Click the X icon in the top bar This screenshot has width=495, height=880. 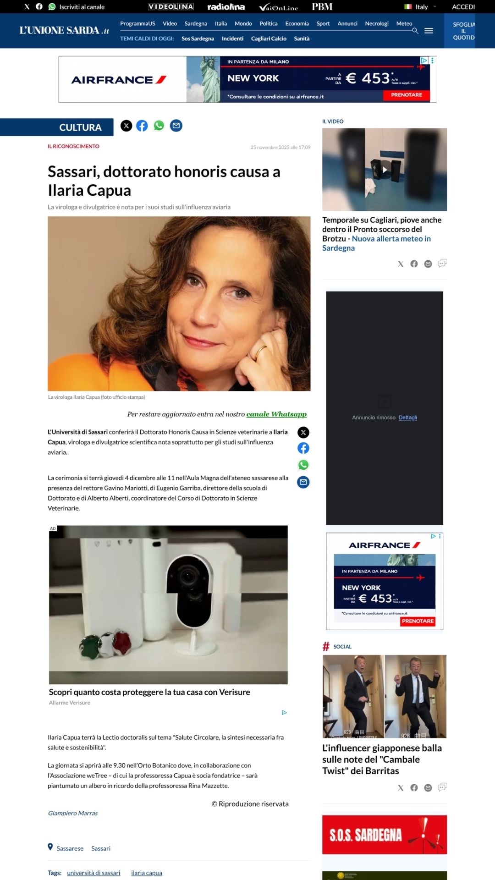(x=27, y=6)
